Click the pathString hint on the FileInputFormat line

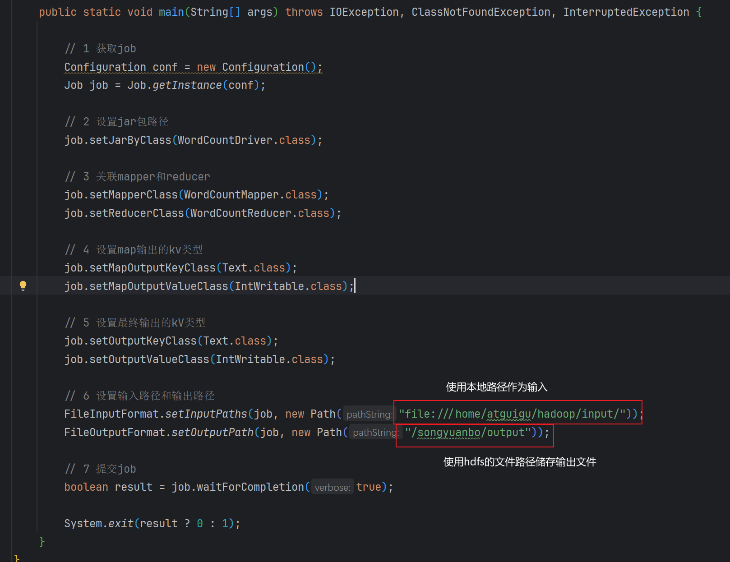coord(369,414)
